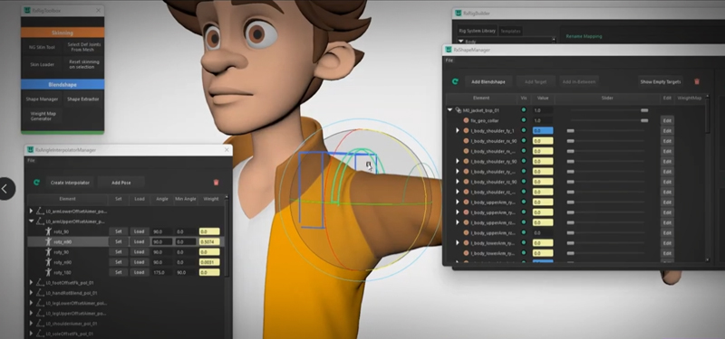Screen dimensions: 725x339
Task: Click Create Interpolator button
Action: click(70, 183)
